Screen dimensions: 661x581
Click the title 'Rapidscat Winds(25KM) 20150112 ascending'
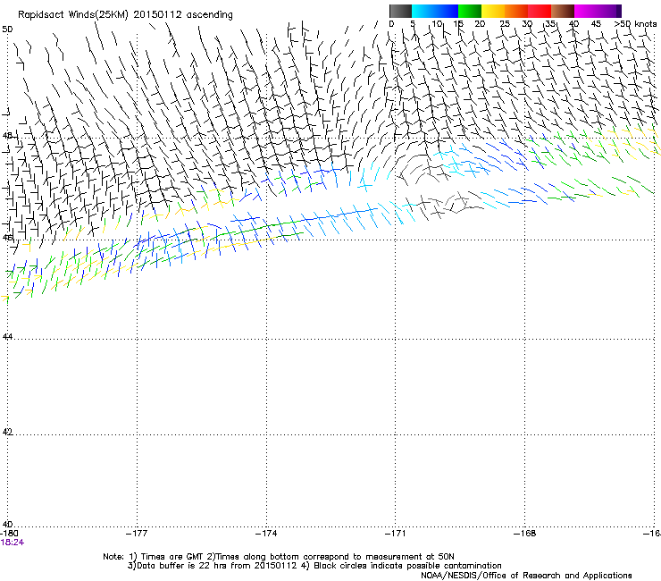pos(125,14)
